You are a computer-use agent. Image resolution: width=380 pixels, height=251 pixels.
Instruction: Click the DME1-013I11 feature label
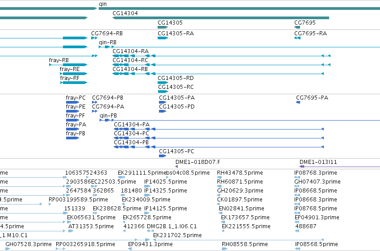318,162
